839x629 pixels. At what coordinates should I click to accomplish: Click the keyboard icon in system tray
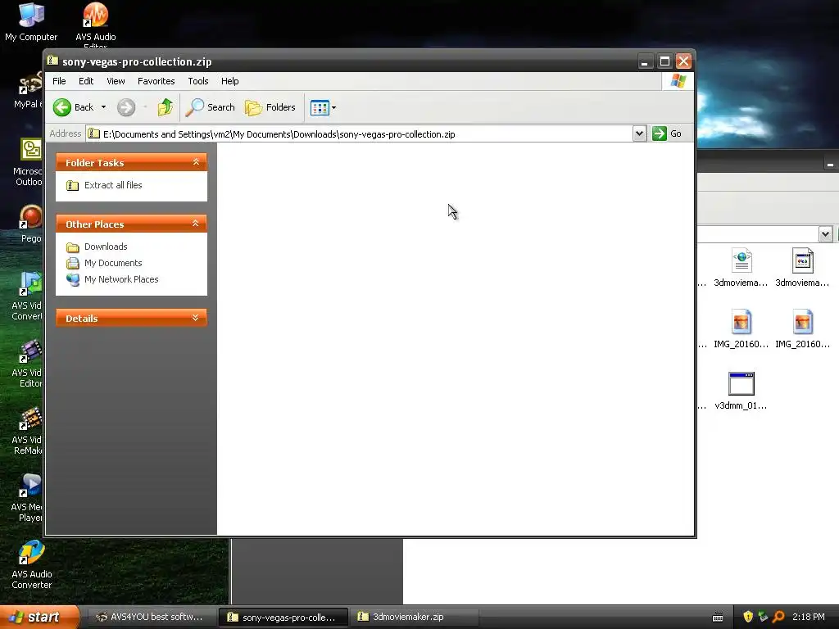click(x=718, y=618)
